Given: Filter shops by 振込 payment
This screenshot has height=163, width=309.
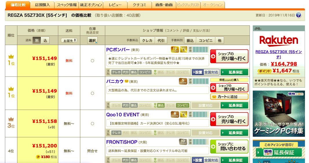Looking at the screenshot, I should (x=190, y=40).
